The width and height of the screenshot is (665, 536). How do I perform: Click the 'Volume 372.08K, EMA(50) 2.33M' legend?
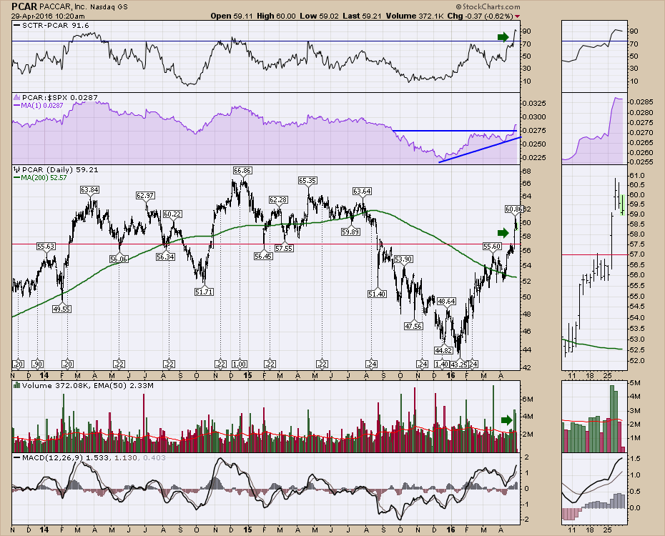(88, 385)
